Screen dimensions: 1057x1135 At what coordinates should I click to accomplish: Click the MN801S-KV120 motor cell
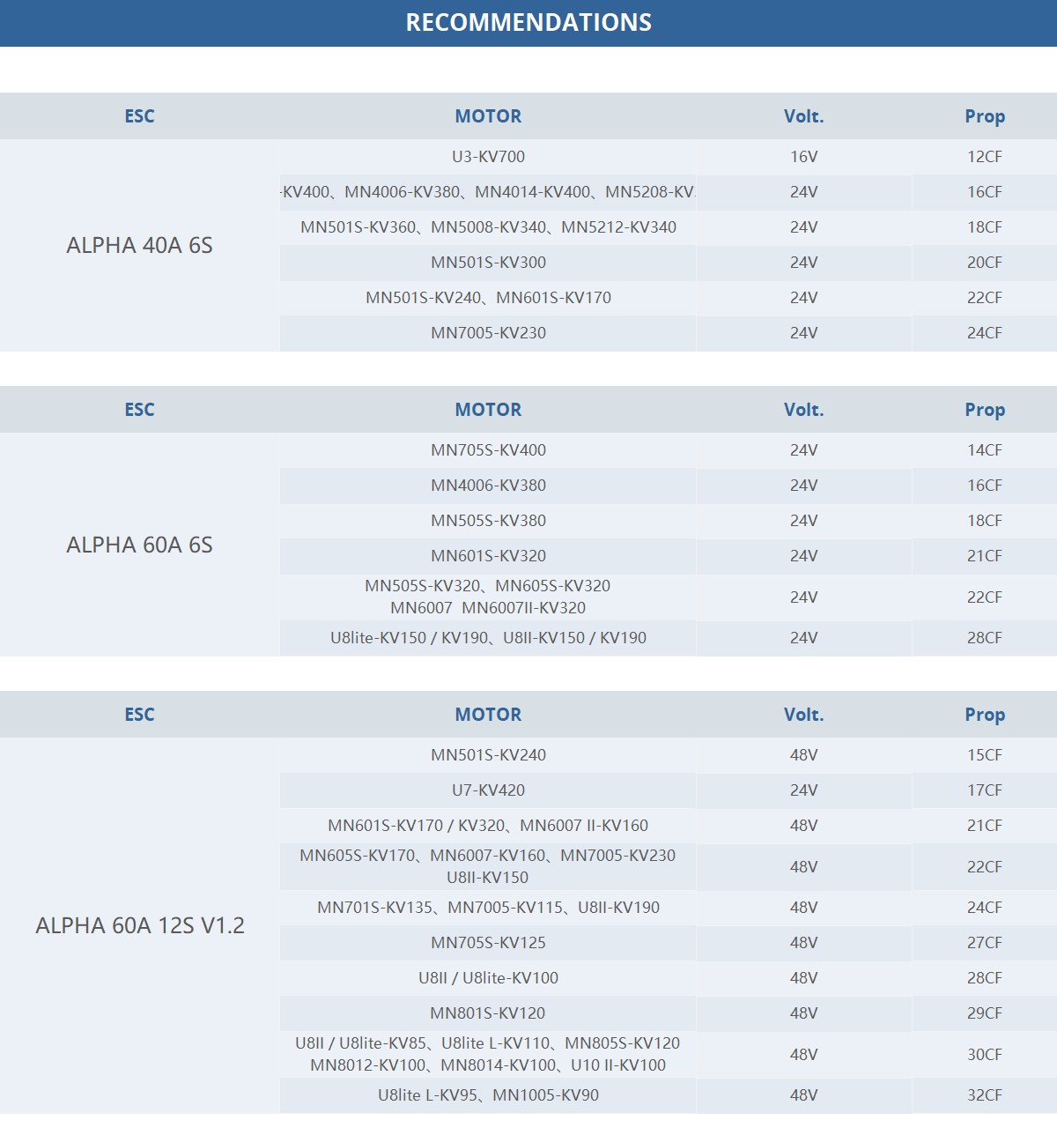click(488, 1013)
